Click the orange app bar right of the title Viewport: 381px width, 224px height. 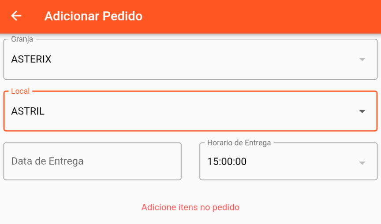(x=265, y=16)
